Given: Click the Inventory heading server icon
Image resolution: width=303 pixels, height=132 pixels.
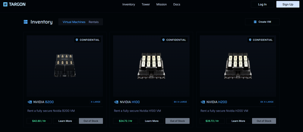Looking at the screenshot, I should [26, 22].
